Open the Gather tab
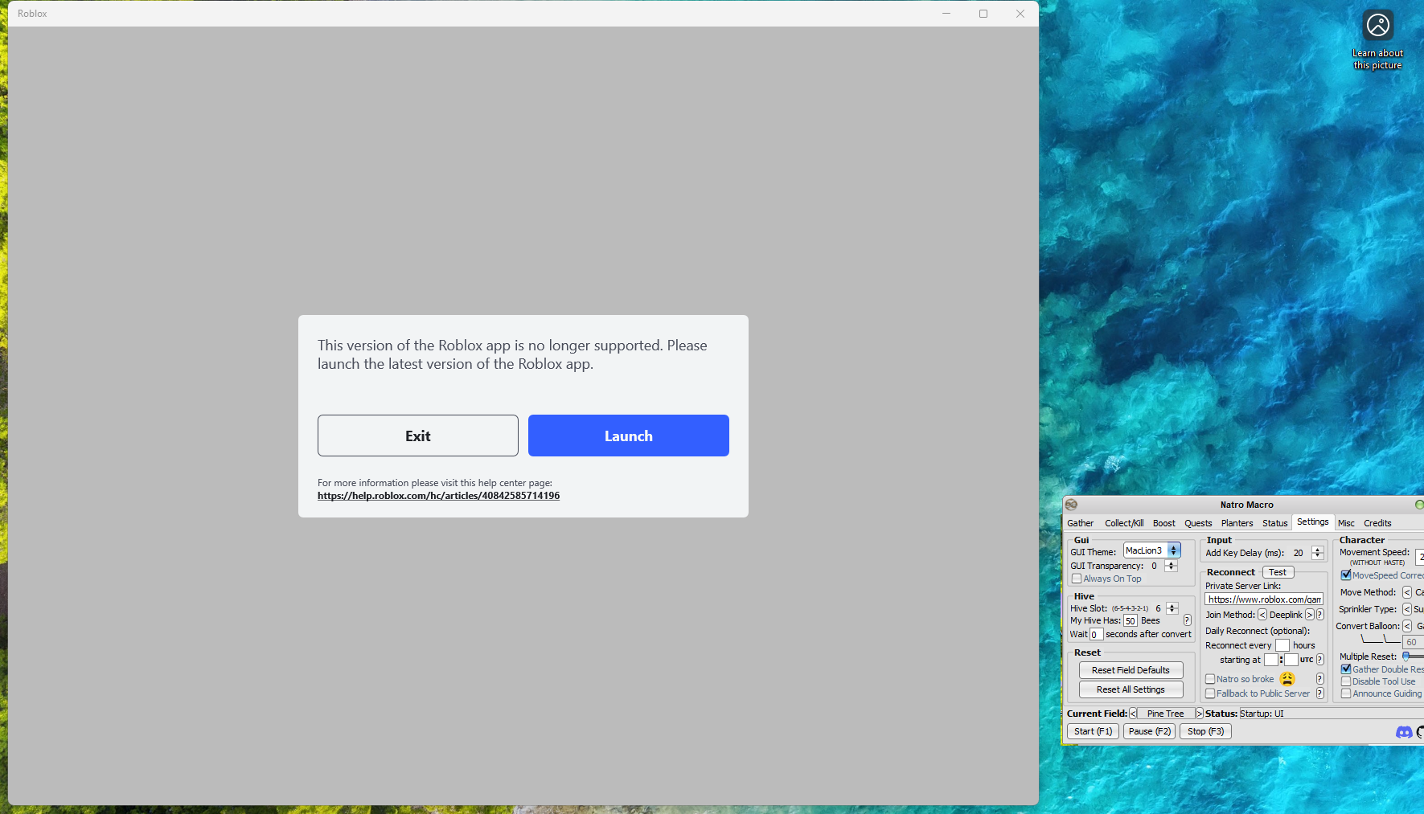Image resolution: width=1424 pixels, height=814 pixels. pyautogui.click(x=1080, y=523)
